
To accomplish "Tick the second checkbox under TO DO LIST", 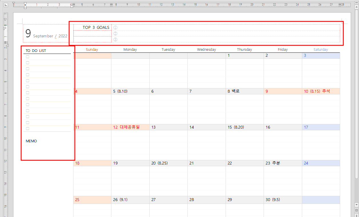I will (x=28, y=63).
